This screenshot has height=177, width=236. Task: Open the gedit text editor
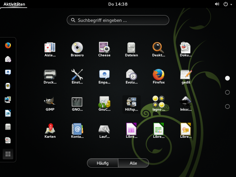(186, 76)
